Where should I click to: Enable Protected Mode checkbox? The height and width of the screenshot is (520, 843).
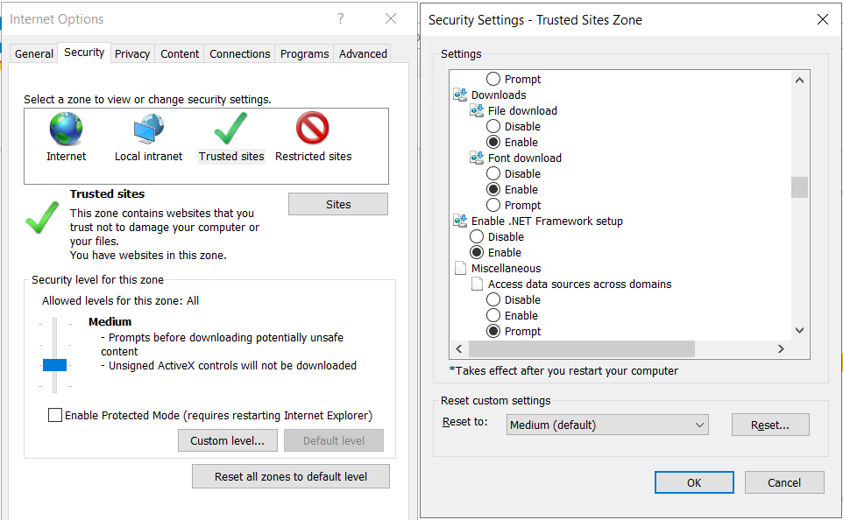(55, 415)
